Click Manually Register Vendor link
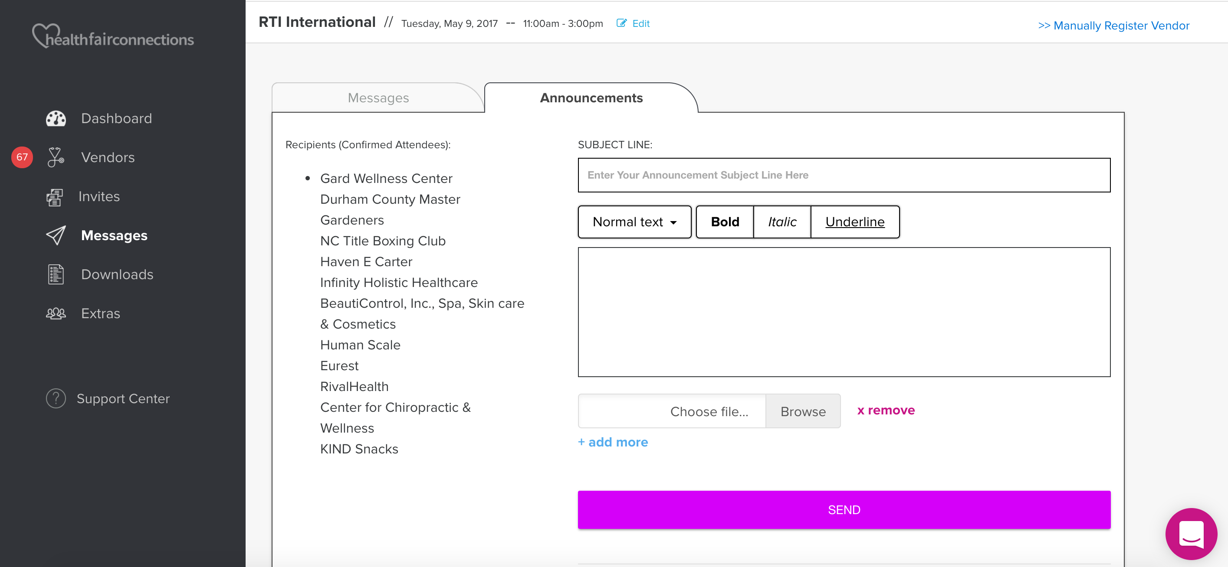Image resolution: width=1228 pixels, height=567 pixels. [1113, 25]
